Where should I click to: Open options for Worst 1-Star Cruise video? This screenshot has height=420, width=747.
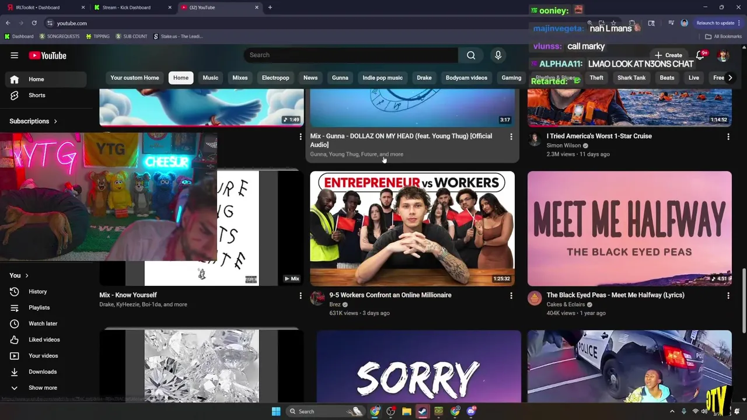(728, 136)
